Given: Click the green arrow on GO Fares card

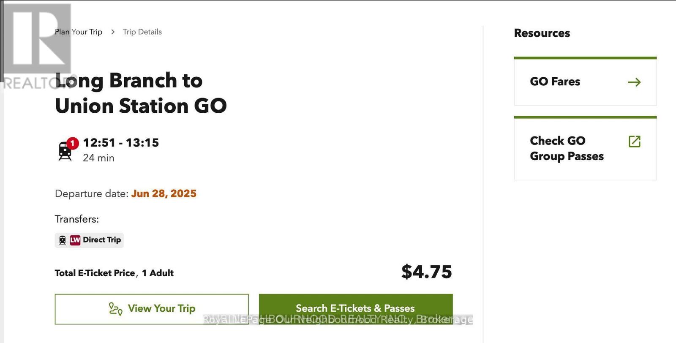Looking at the screenshot, I should coord(634,82).
